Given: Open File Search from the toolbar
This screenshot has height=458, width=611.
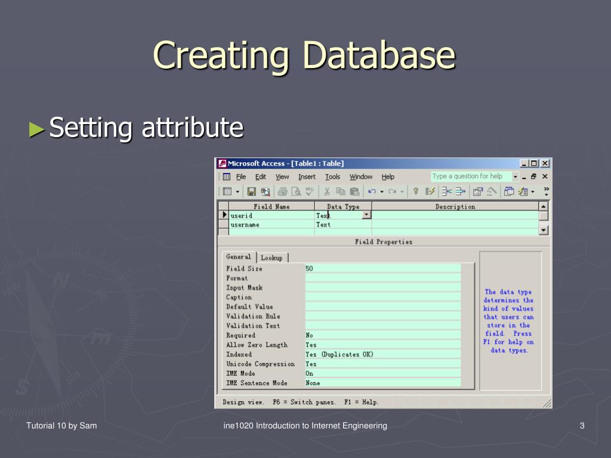Looking at the screenshot, I should [266, 191].
